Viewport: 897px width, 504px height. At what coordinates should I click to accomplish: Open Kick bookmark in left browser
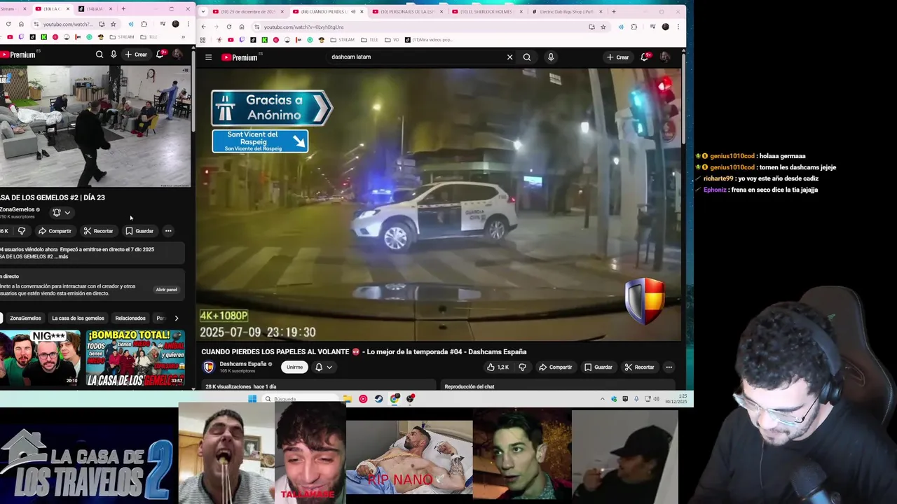pyautogui.click(x=43, y=37)
